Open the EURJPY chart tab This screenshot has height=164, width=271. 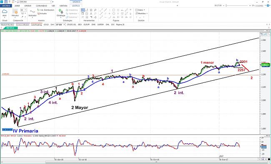[87, 25]
